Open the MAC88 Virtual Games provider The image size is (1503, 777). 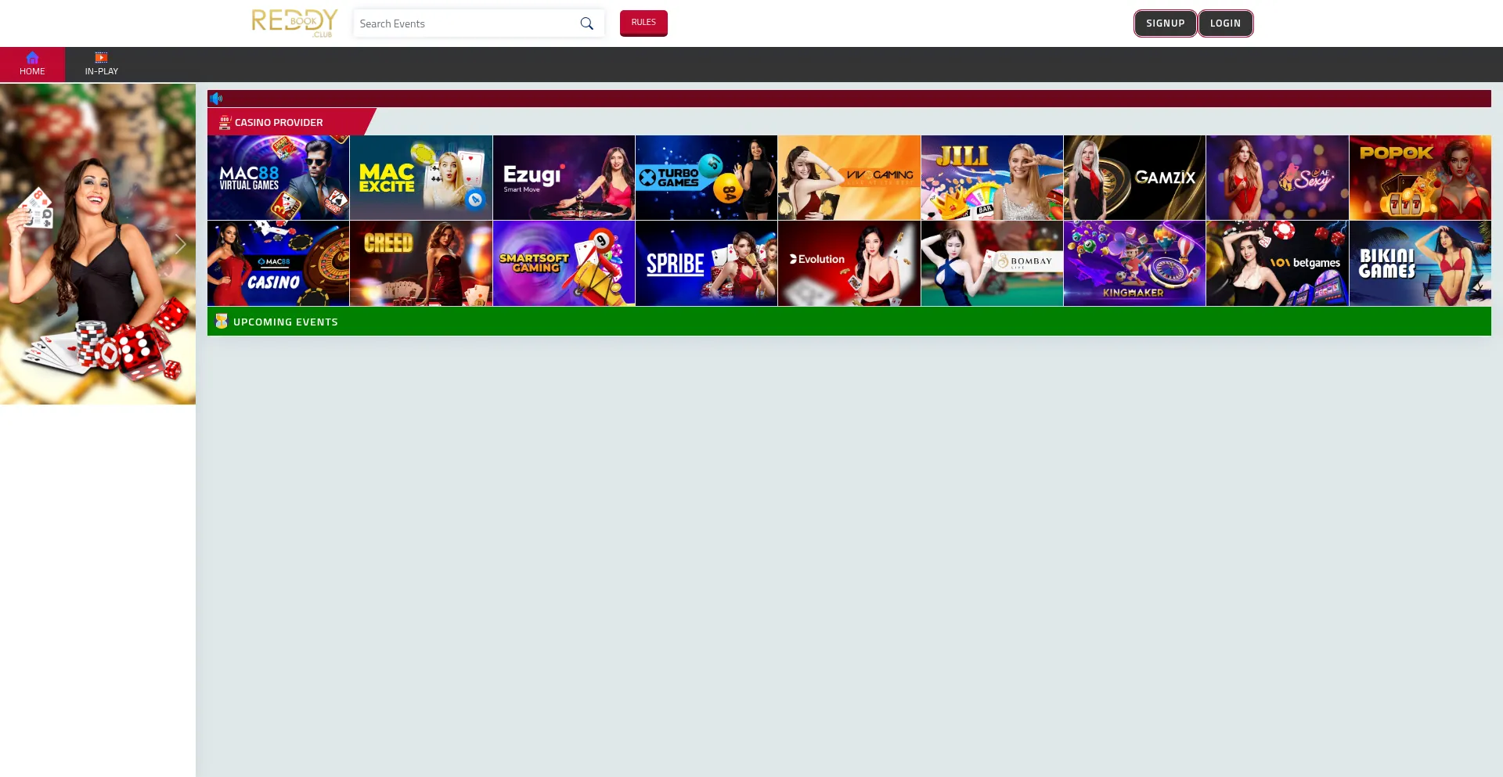click(279, 178)
